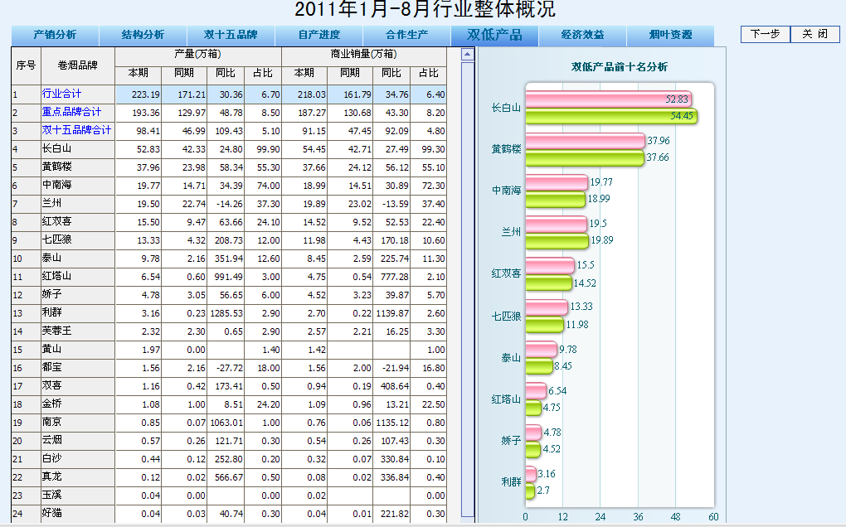Image resolution: width=846 pixels, height=527 pixels.
Task: Open the 双十五品牌合计 link
Action: click(x=76, y=130)
